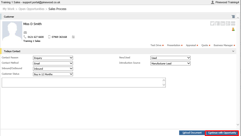Open the Customer panel list menu icon
241x136 pixels.
(x=233, y=17)
